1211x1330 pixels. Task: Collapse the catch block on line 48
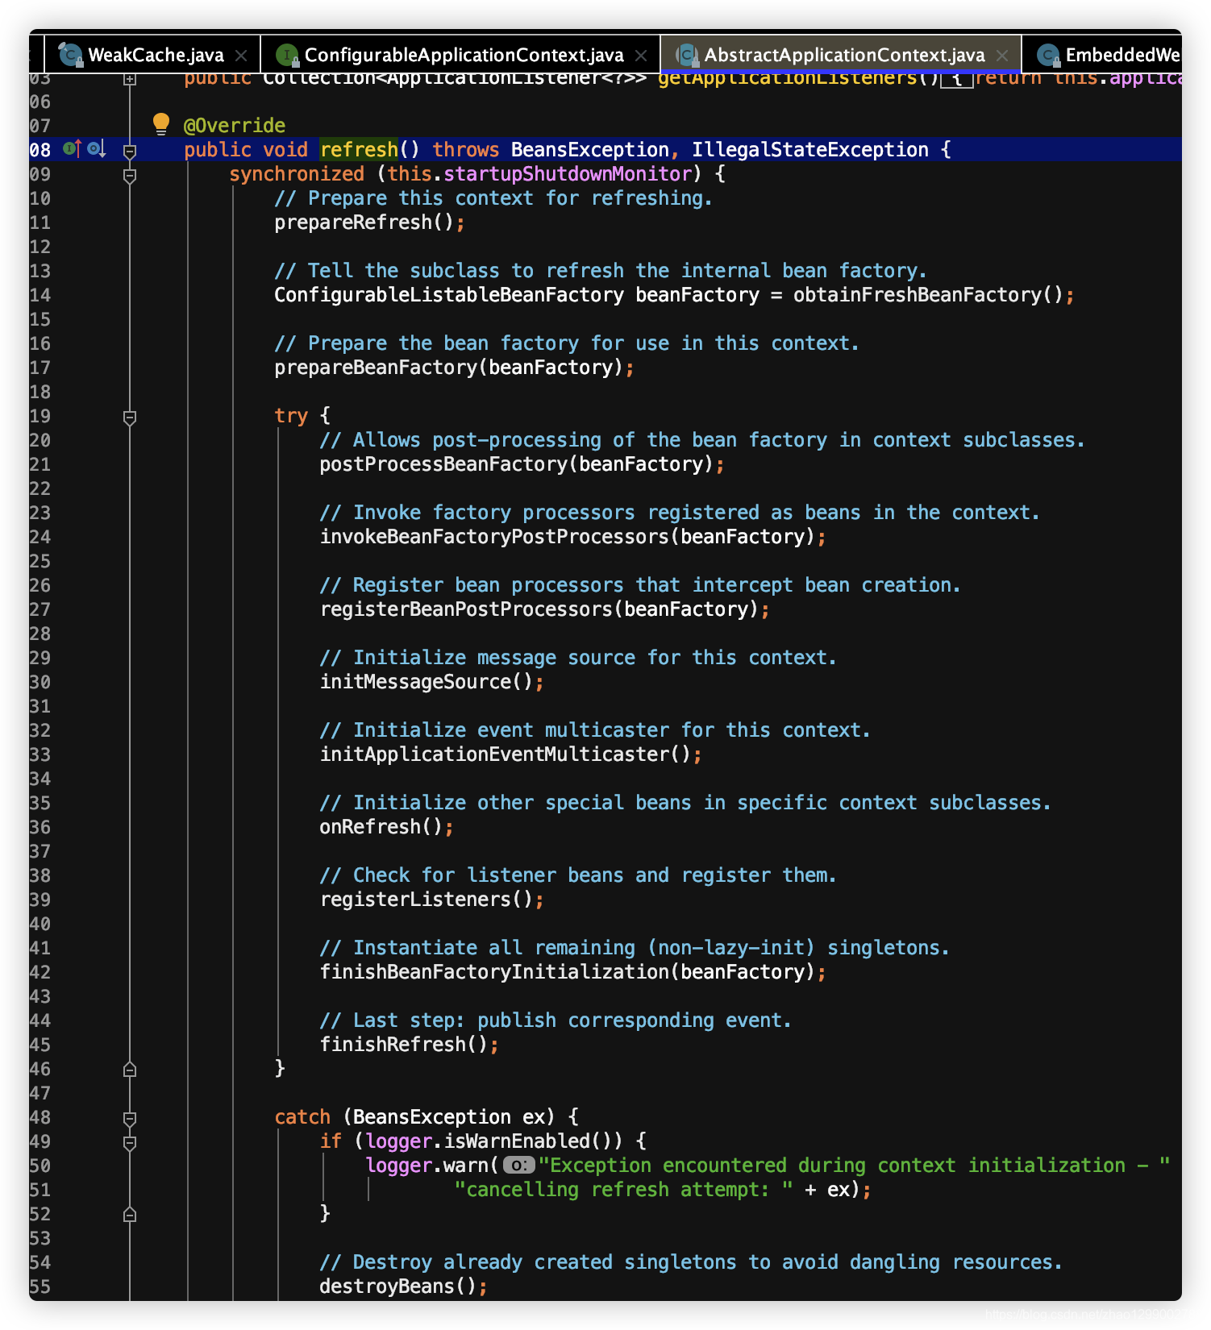pyautogui.click(x=130, y=1119)
